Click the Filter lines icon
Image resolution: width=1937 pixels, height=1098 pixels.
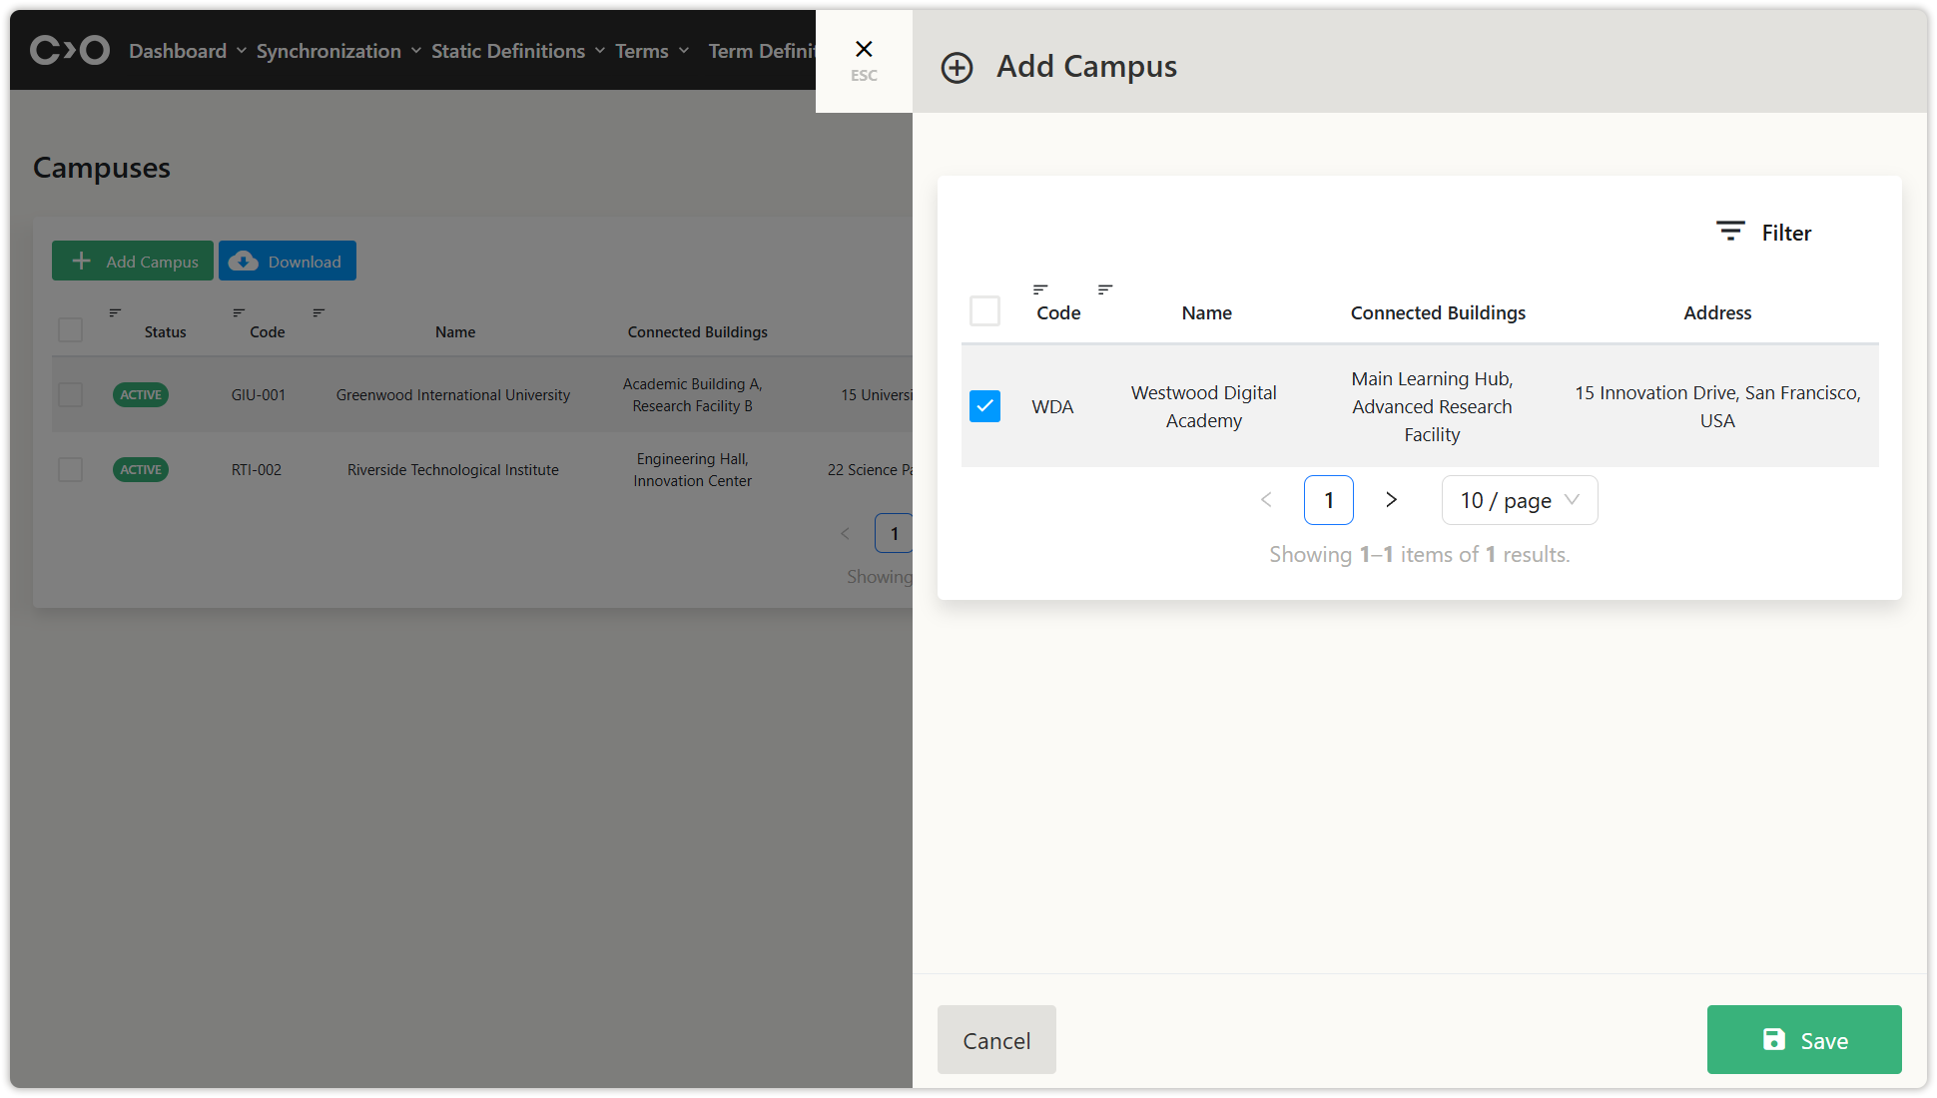tap(1729, 232)
